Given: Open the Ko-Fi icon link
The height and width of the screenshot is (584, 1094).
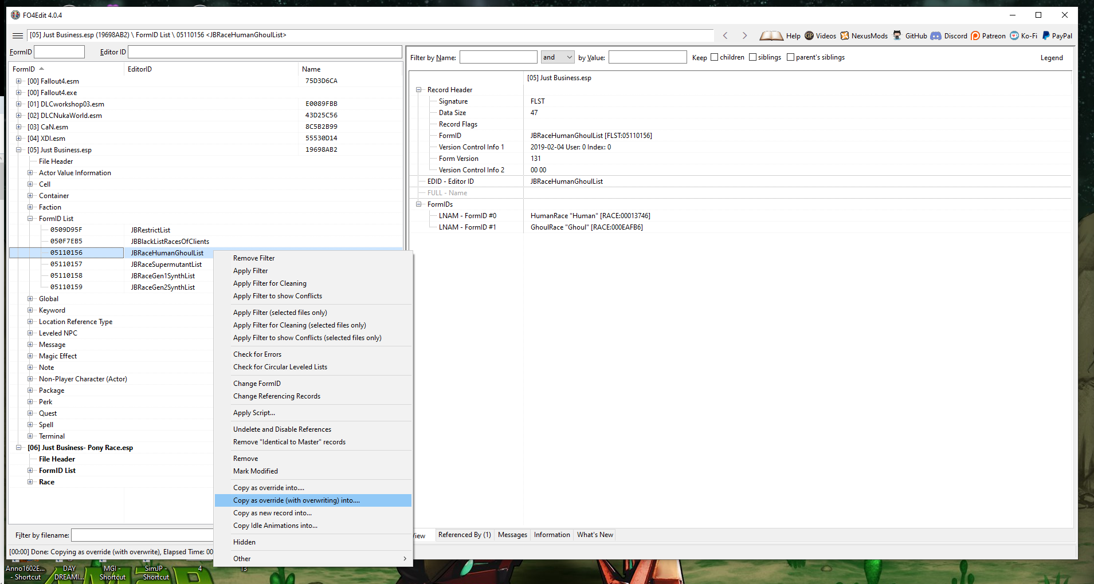Looking at the screenshot, I should click(x=1014, y=35).
